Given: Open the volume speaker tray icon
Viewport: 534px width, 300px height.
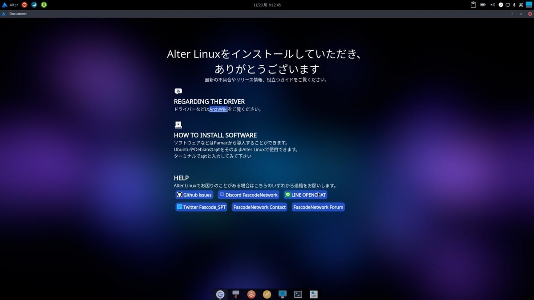Looking at the screenshot, I should pyautogui.click(x=493, y=5).
